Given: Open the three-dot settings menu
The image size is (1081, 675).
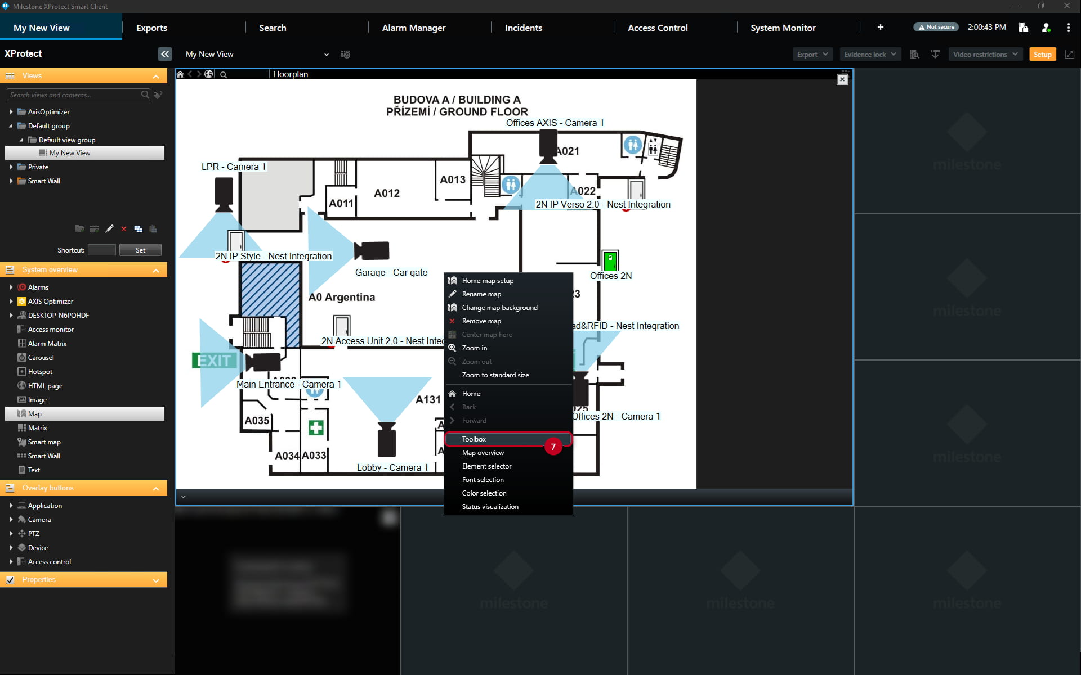Looking at the screenshot, I should coord(1068,28).
